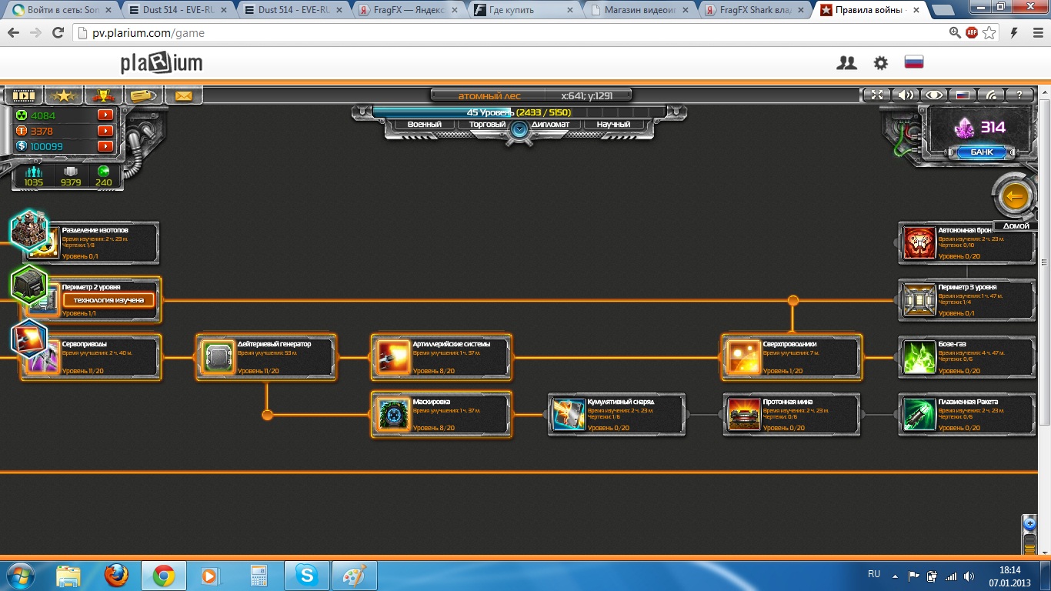This screenshot has height=591, width=1051.
Task: Click red arrow next to credits 100099
Action: [105, 146]
